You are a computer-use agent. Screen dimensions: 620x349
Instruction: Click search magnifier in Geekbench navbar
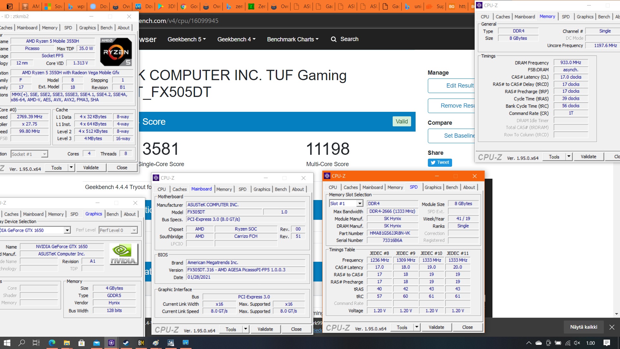pos(334,39)
